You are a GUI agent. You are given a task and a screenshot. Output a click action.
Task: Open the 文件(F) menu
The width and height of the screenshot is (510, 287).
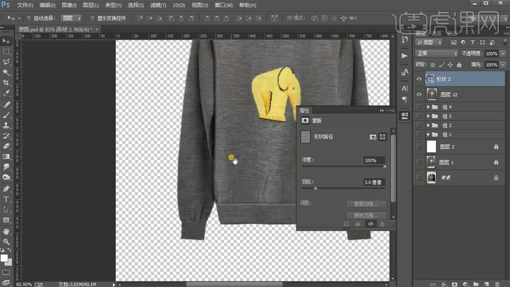point(25,5)
